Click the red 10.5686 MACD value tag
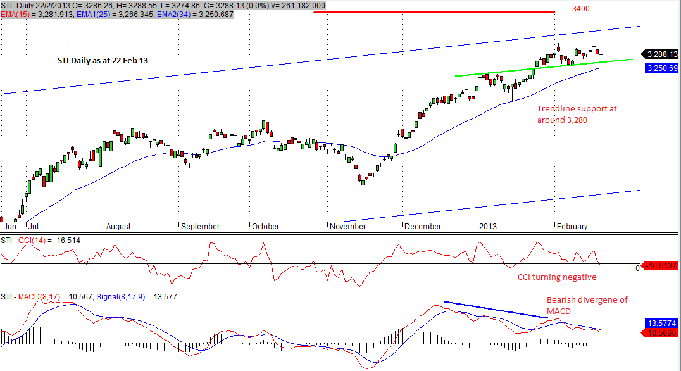This screenshot has height=371, width=681. [x=661, y=332]
